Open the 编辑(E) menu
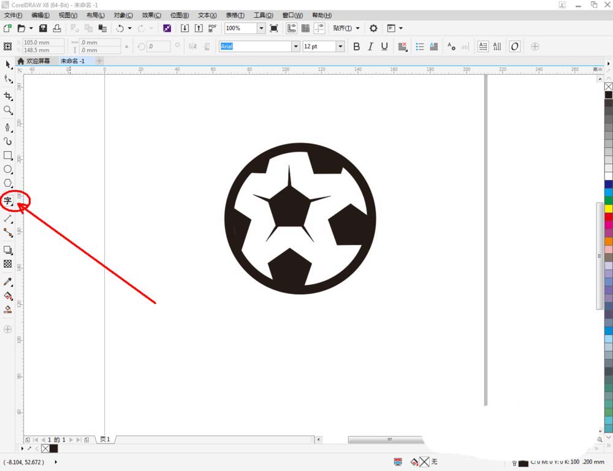The height and width of the screenshot is (471, 613). tap(40, 15)
